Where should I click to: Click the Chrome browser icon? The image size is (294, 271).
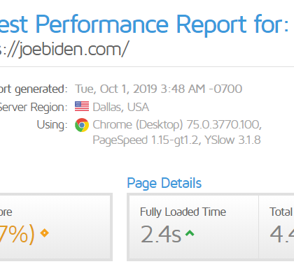(82, 125)
